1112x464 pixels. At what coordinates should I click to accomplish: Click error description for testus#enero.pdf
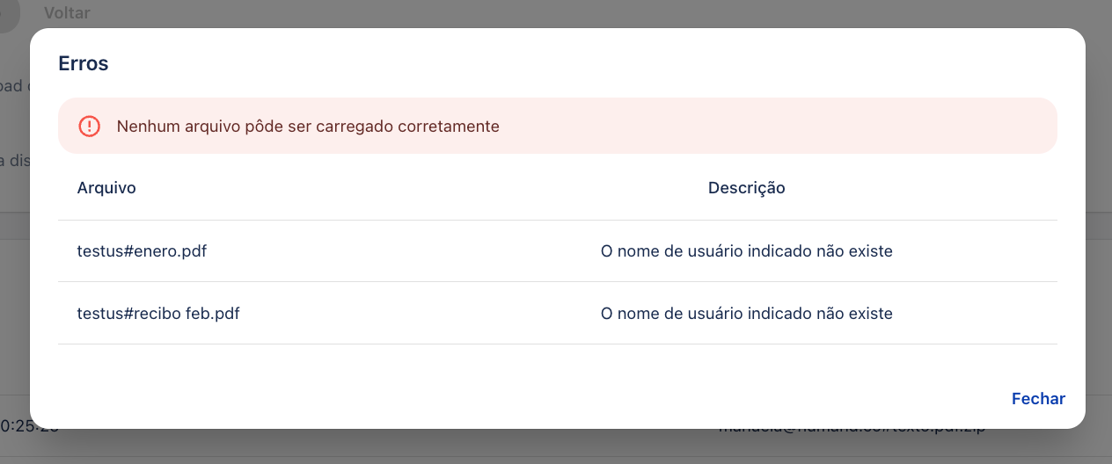point(746,251)
